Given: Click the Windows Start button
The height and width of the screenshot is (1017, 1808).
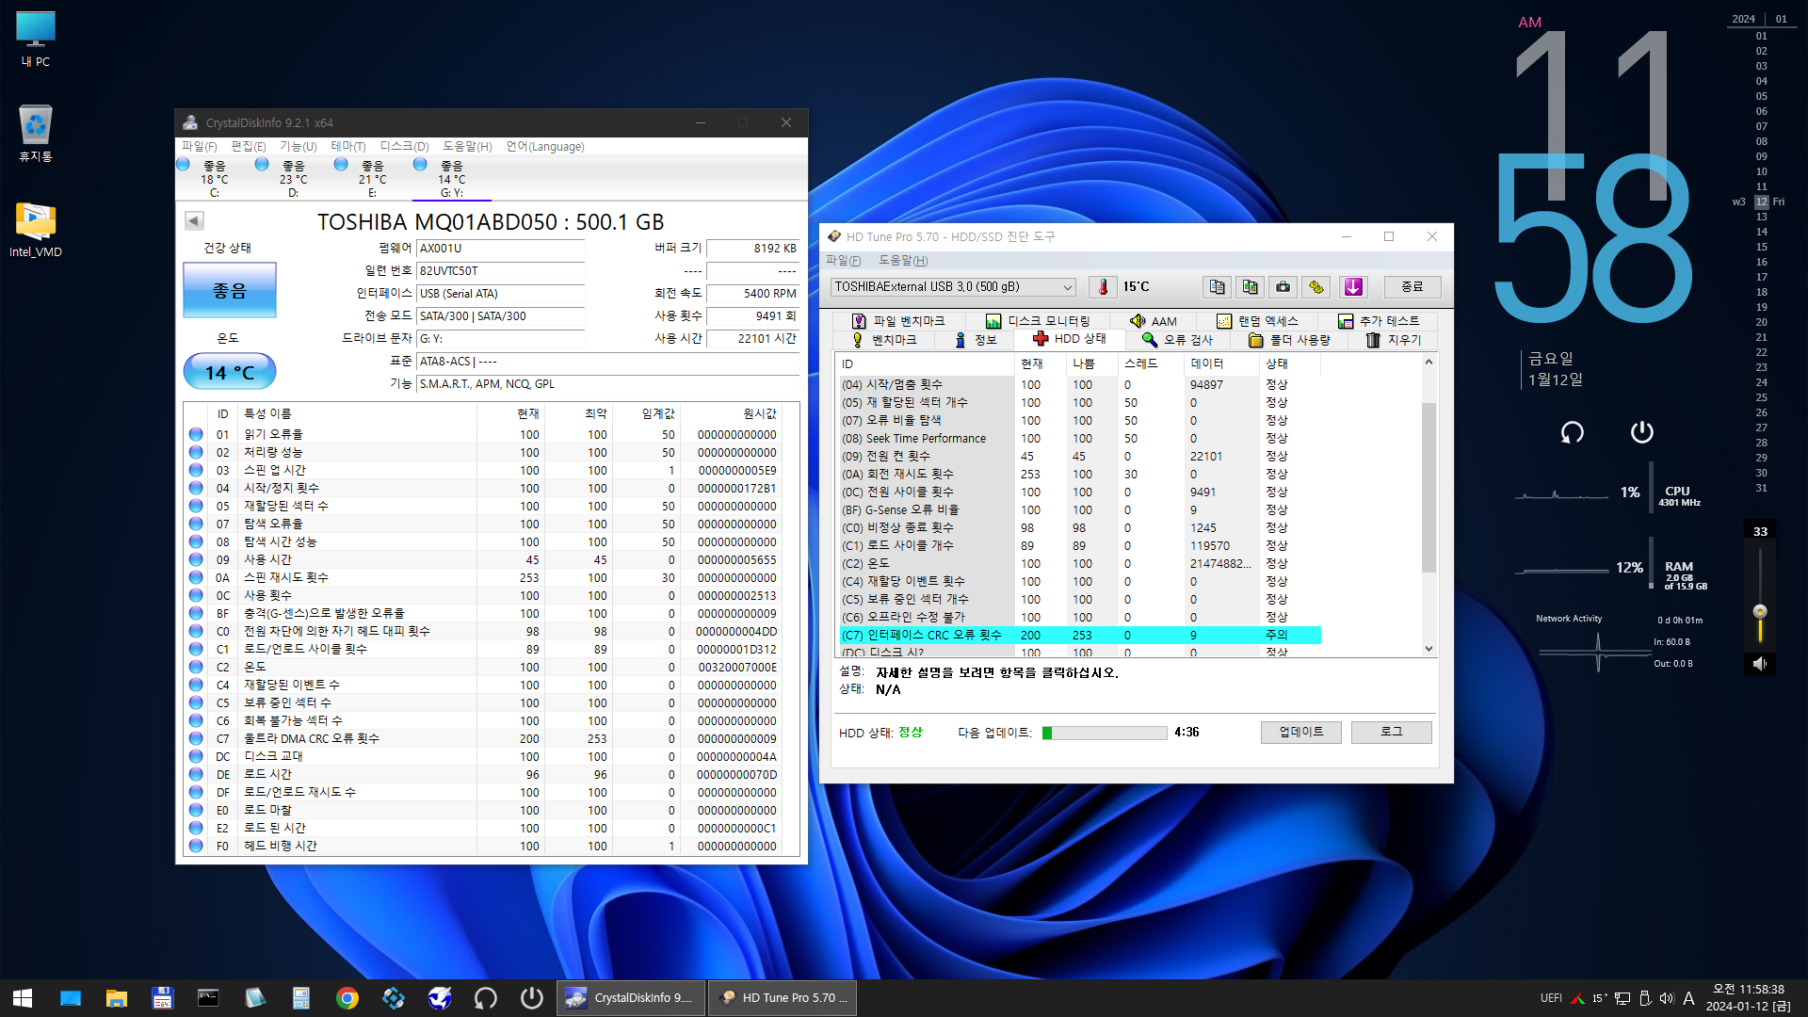Looking at the screenshot, I should [23, 998].
